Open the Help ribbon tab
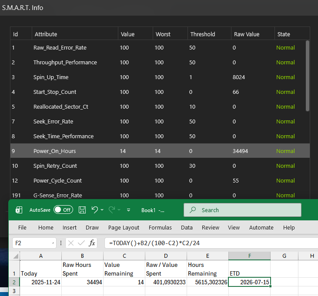318x296 pixels. 289,227
